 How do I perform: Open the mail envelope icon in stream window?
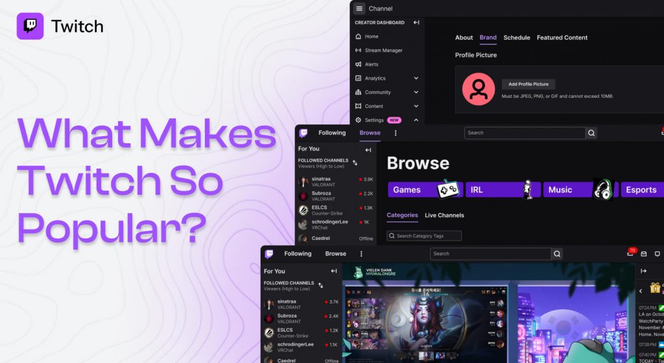coord(644,254)
